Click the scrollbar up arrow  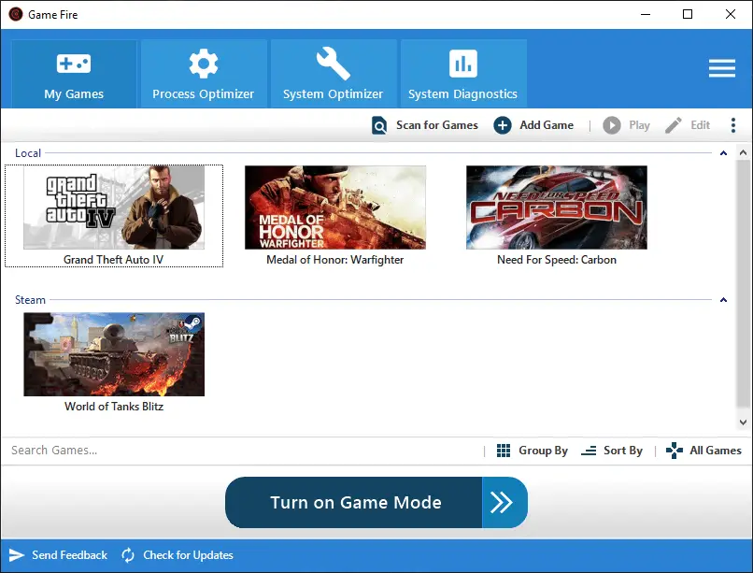[743, 152]
